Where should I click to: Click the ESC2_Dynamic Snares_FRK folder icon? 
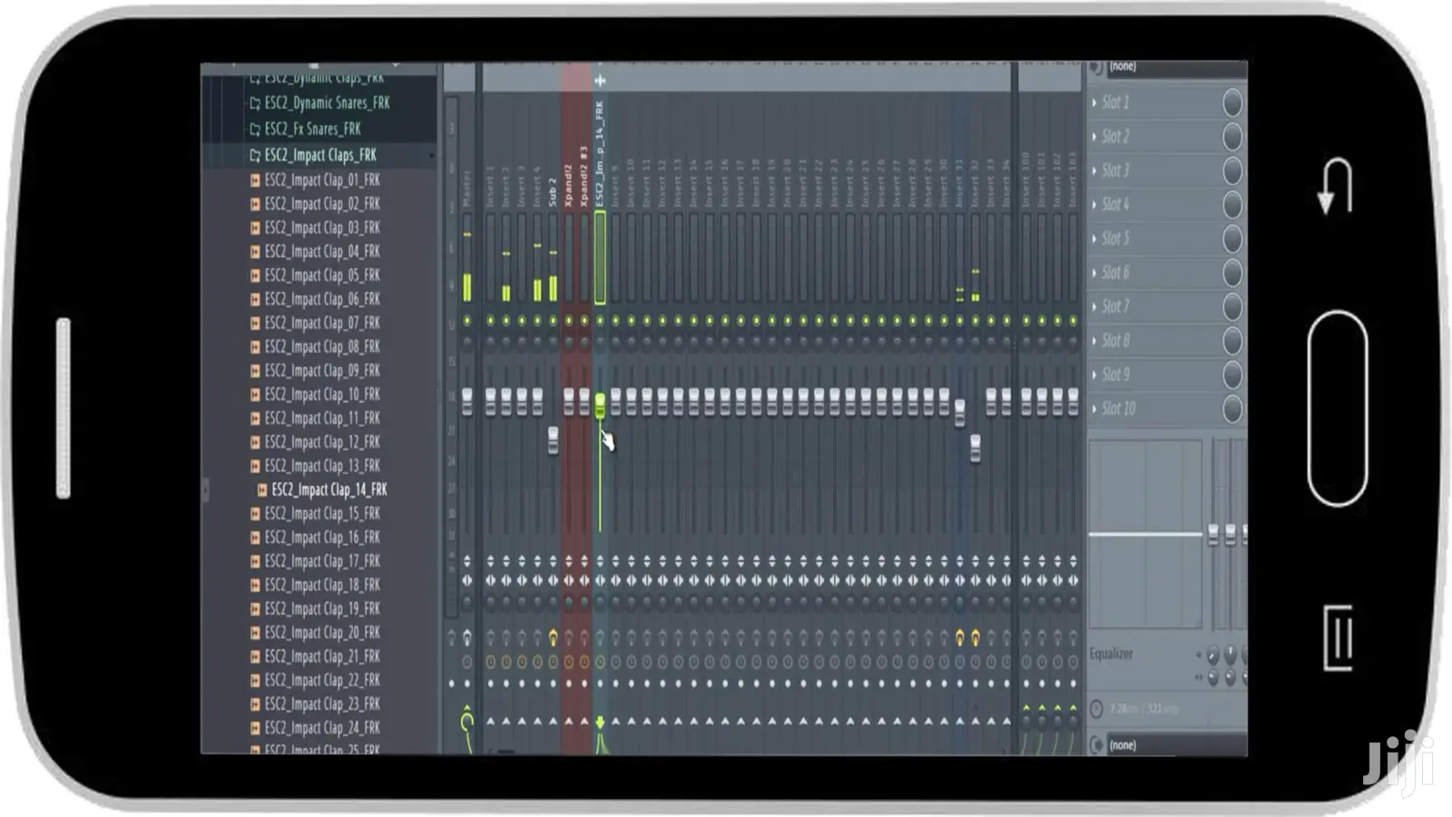point(255,103)
